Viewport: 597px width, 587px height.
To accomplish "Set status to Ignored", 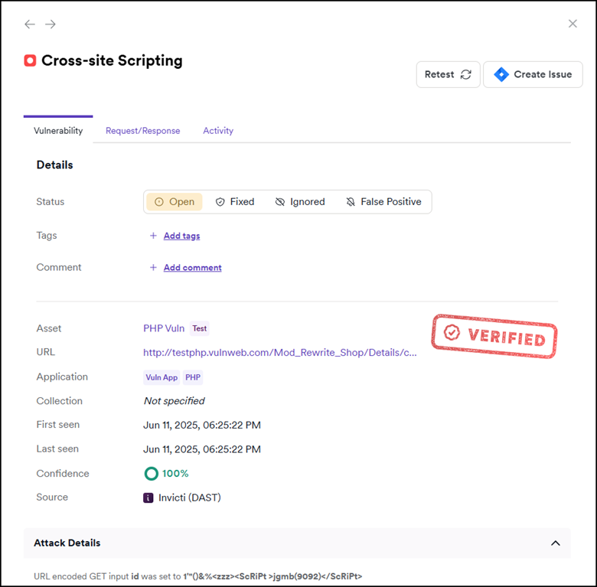I will point(300,202).
